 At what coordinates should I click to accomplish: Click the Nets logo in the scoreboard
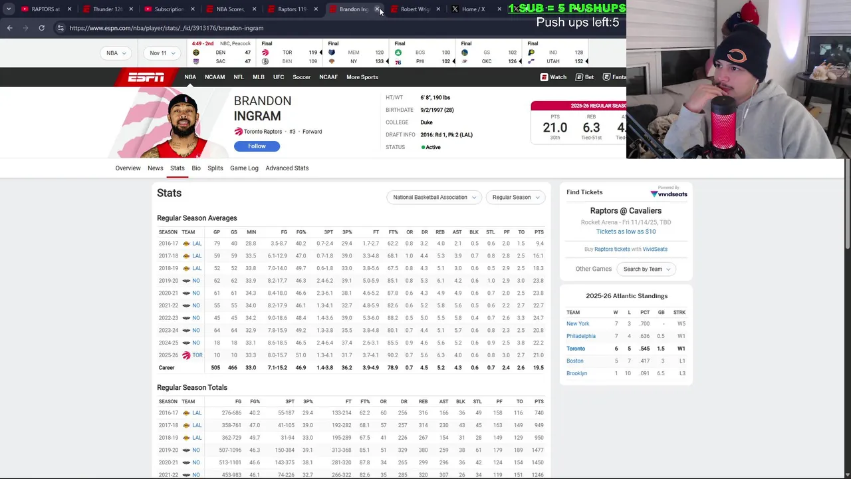(265, 61)
